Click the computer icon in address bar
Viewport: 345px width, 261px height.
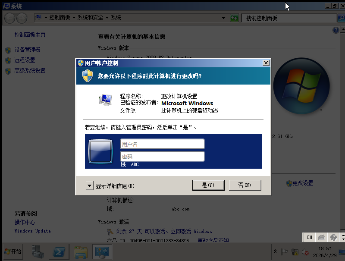pyautogui.click(x=38, y=18)
